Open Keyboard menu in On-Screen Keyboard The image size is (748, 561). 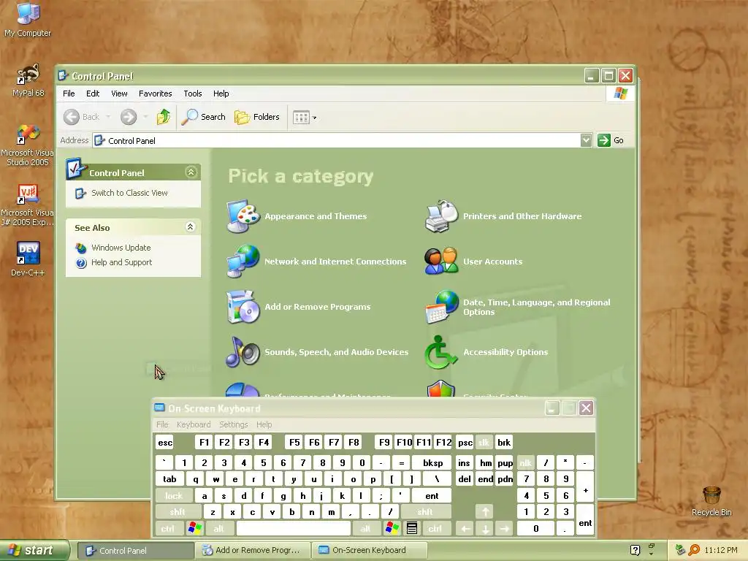pyautogui.click(x=193, y=424)
